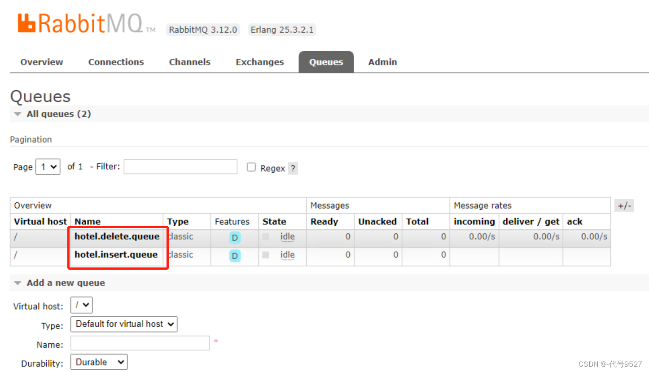Click the Erlang 25.3.2.1 version label
The width and height of the screenshot is (649, 372).
pos(282,30)
